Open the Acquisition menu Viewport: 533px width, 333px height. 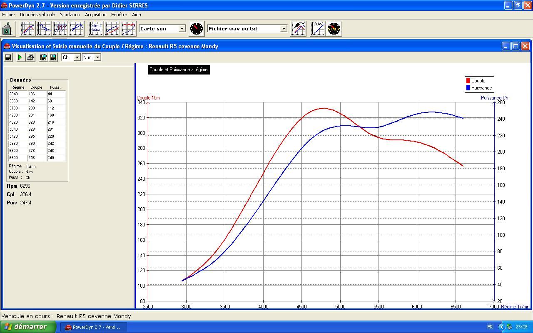tap(96, 15)
